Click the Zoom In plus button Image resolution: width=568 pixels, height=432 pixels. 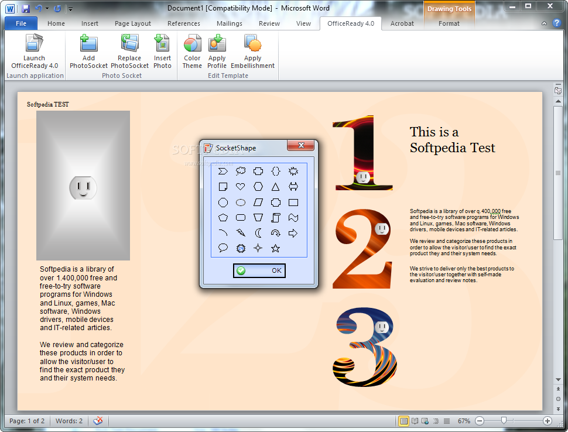tap(548, 421)
